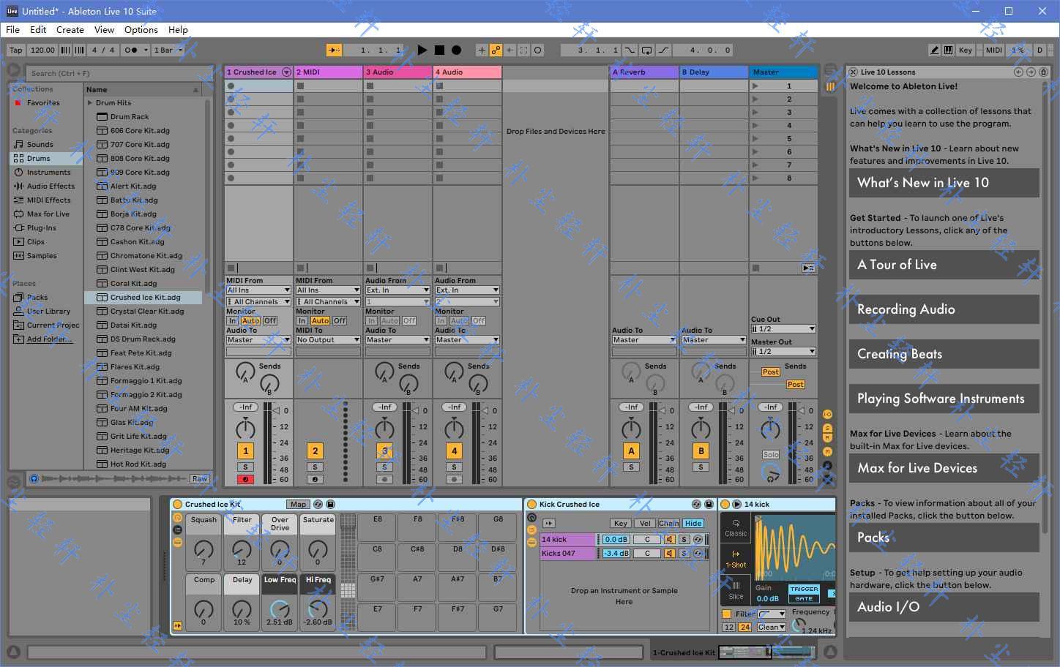Open the Cue Out output dropdown

coord(783,328)
